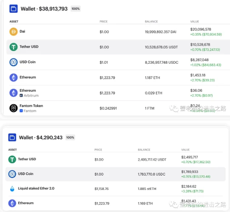Viewport: 230px width, 212px height.
Task: Click the 2,495,717.42 USDT balance
Action: point(152,160)
